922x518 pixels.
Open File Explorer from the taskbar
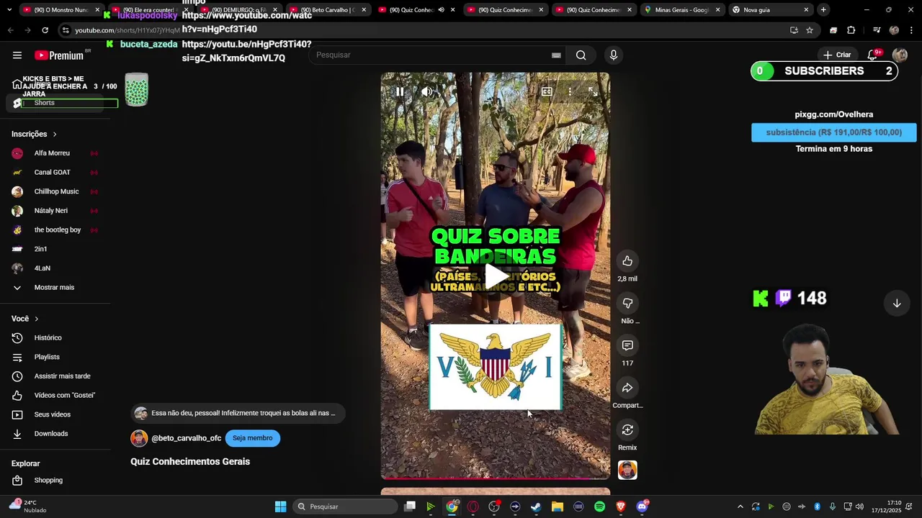(558, 506)
